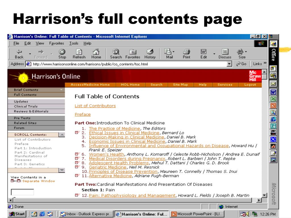Image resolution: width=291 pixels, height=218 pixels.
Task: Open the Pre Tests sidebar item
Action: (36, 118)
